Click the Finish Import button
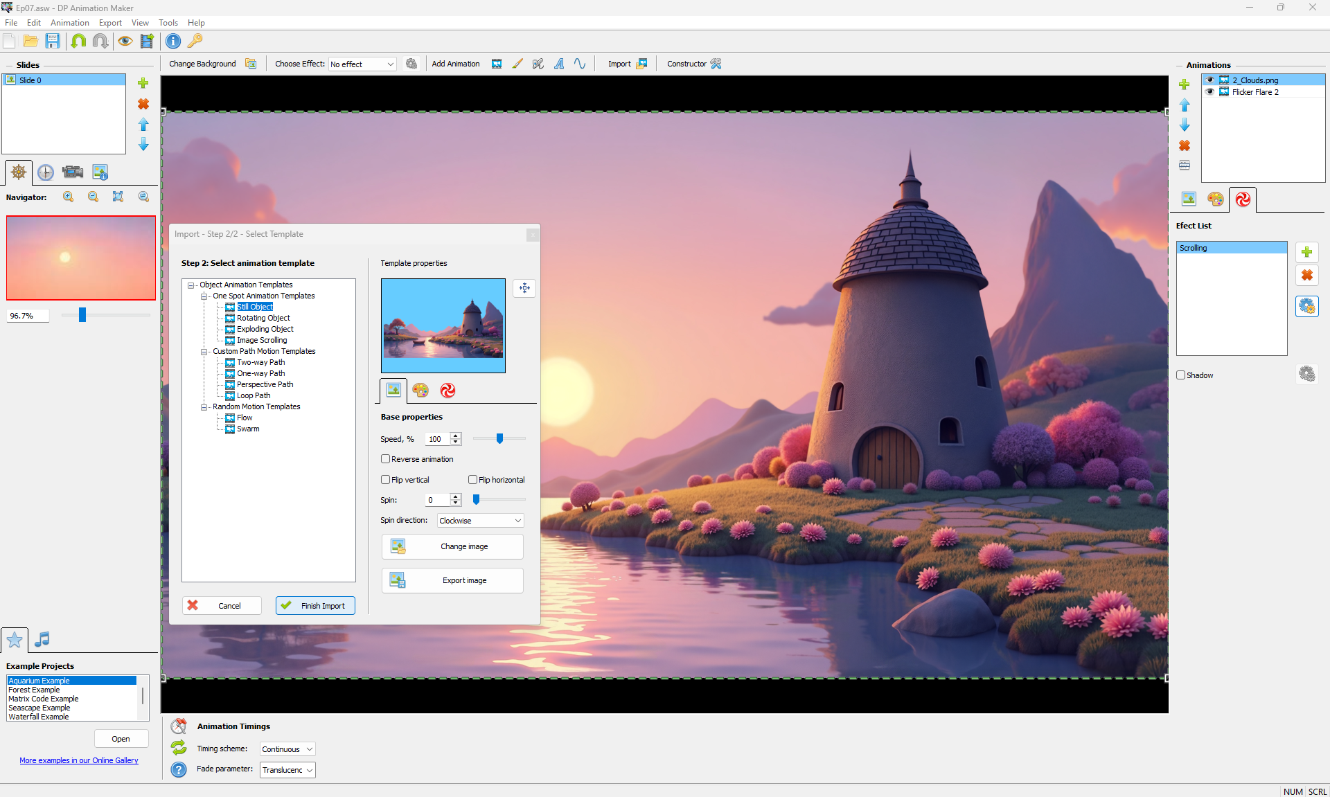Viewport: 1330px width, 797px height. tap(315, 605)
